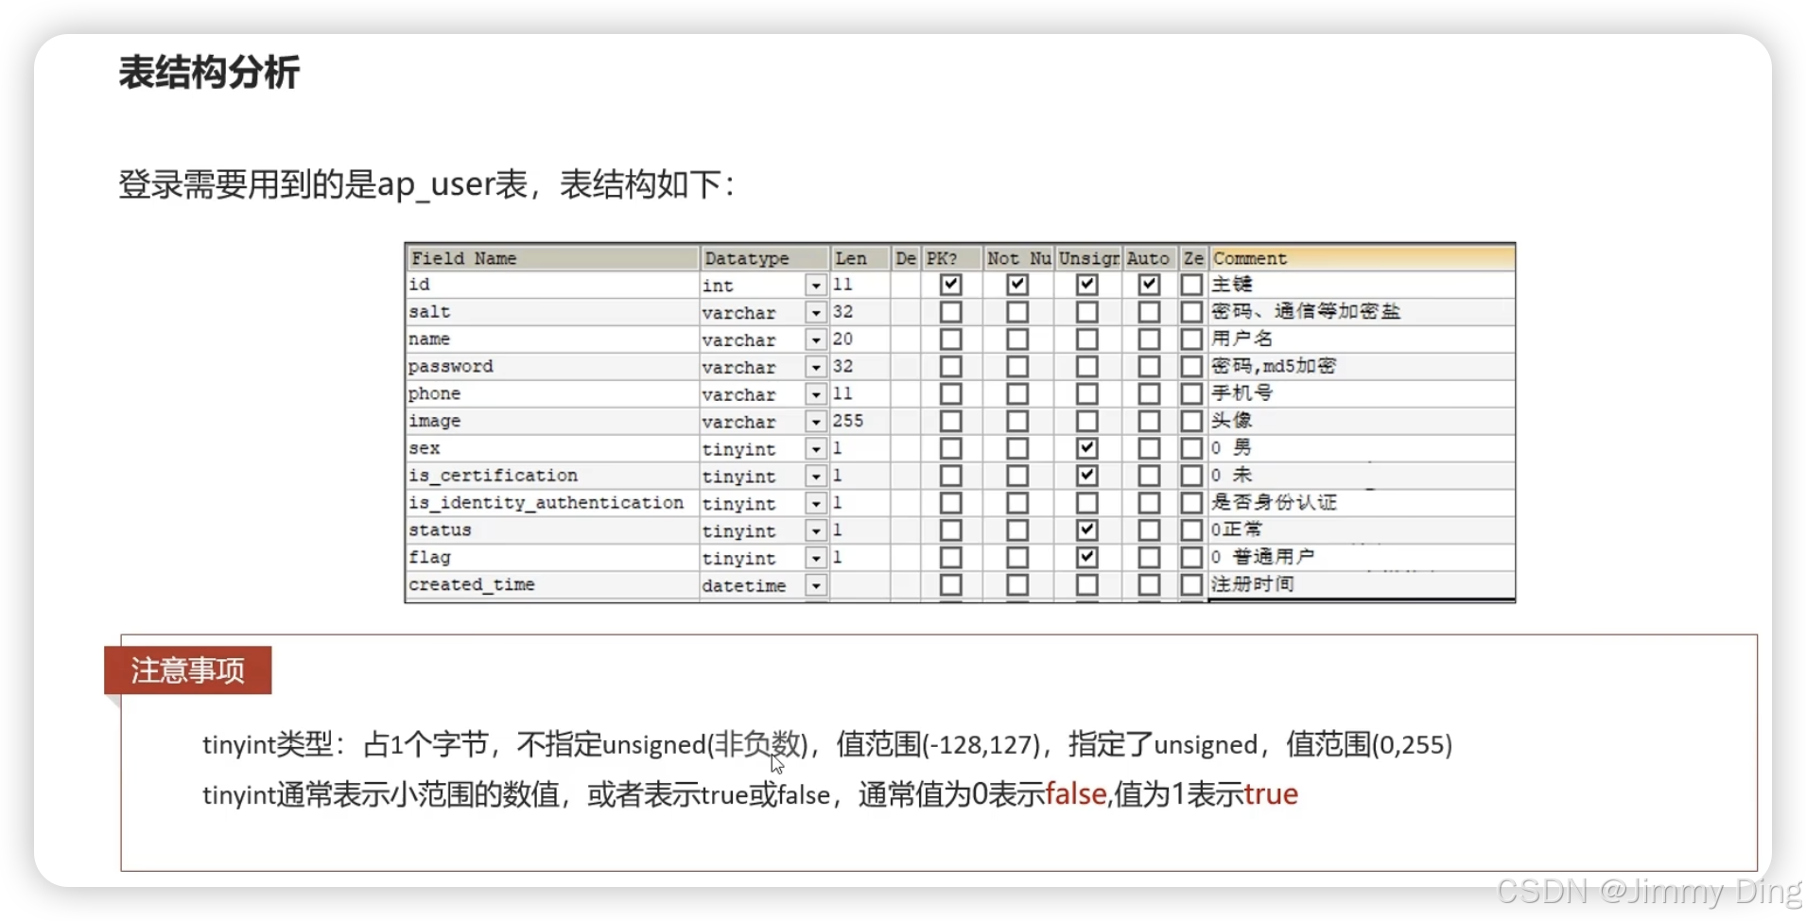Screen dimensions: 1806x921
Task: Toggle PK checkbox for created_time row
Action: (950, 585)
